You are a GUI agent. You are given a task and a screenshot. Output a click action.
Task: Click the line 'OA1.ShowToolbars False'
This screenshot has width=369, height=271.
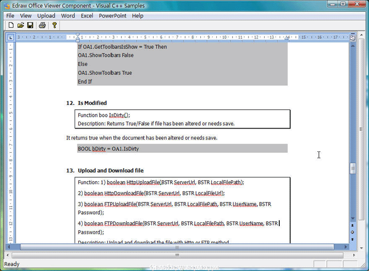106,55
